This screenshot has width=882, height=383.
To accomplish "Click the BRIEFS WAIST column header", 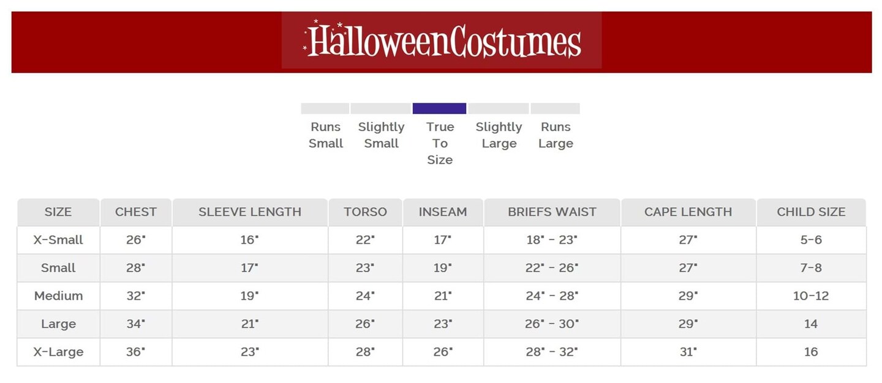I will click(552, 212).
